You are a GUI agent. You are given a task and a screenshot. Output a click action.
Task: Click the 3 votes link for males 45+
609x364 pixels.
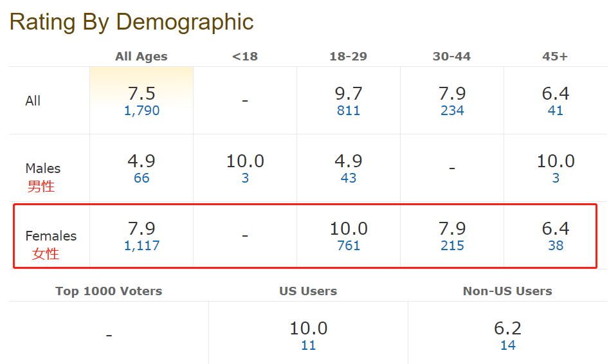tap(556, 178)
